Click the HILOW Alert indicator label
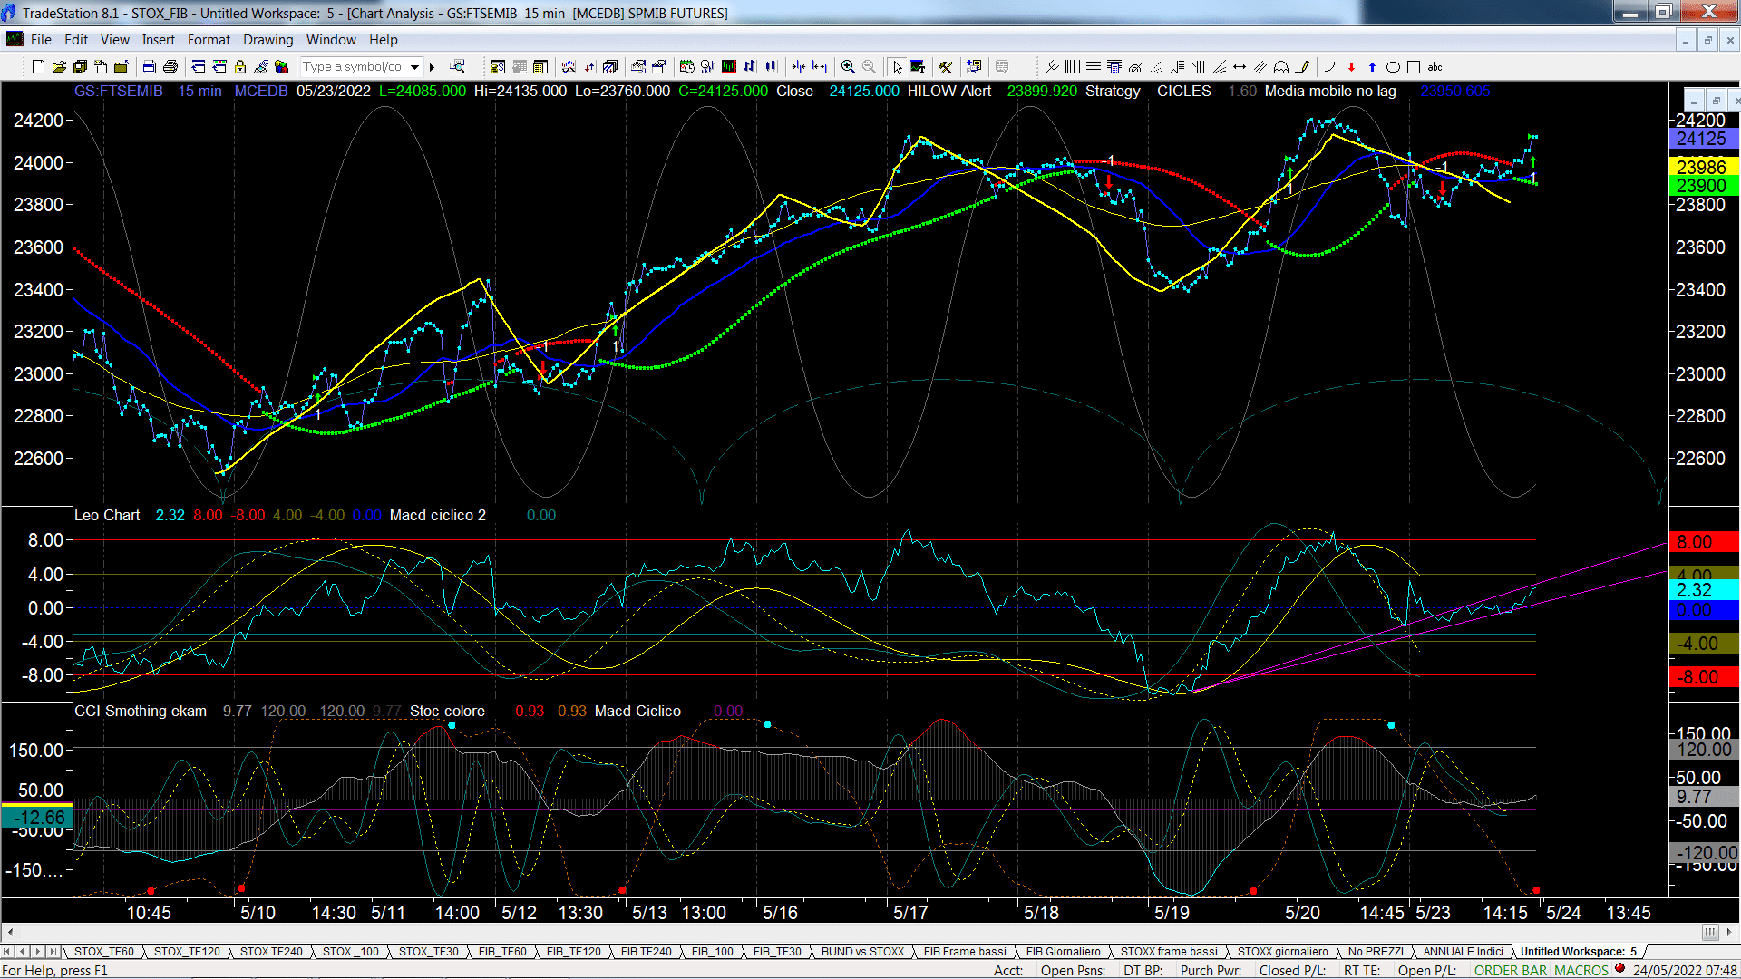The width and height of the screenshot is (1741, 979). tap(948, 91)
